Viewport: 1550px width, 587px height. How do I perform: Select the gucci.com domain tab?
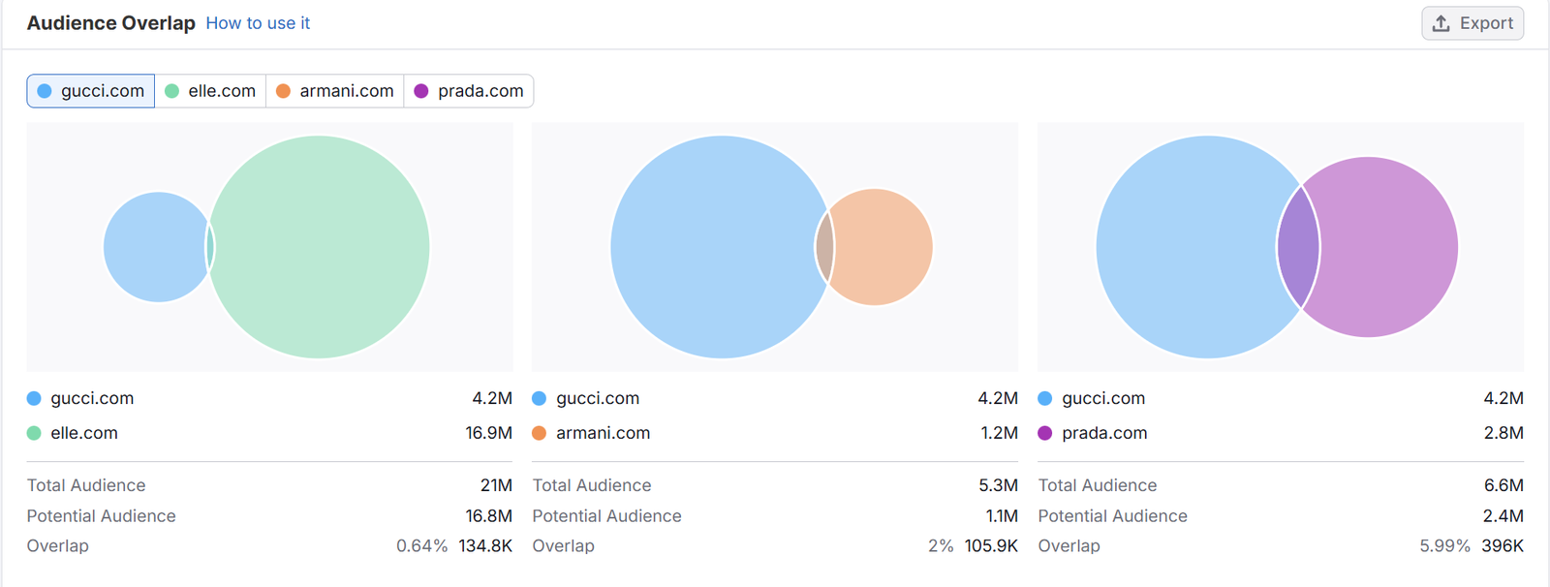click(x=91, y=91)
